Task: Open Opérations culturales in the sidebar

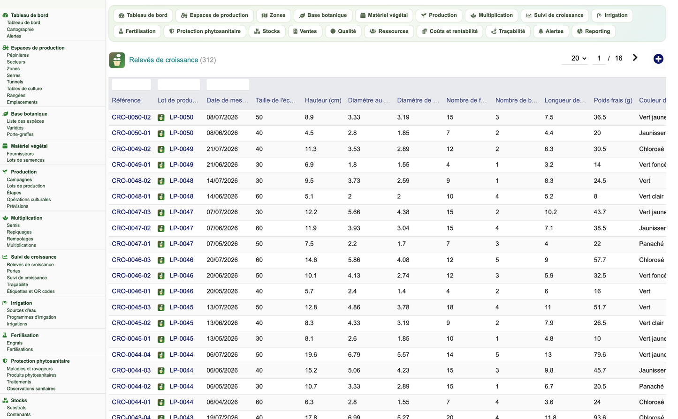Action: 29,200
